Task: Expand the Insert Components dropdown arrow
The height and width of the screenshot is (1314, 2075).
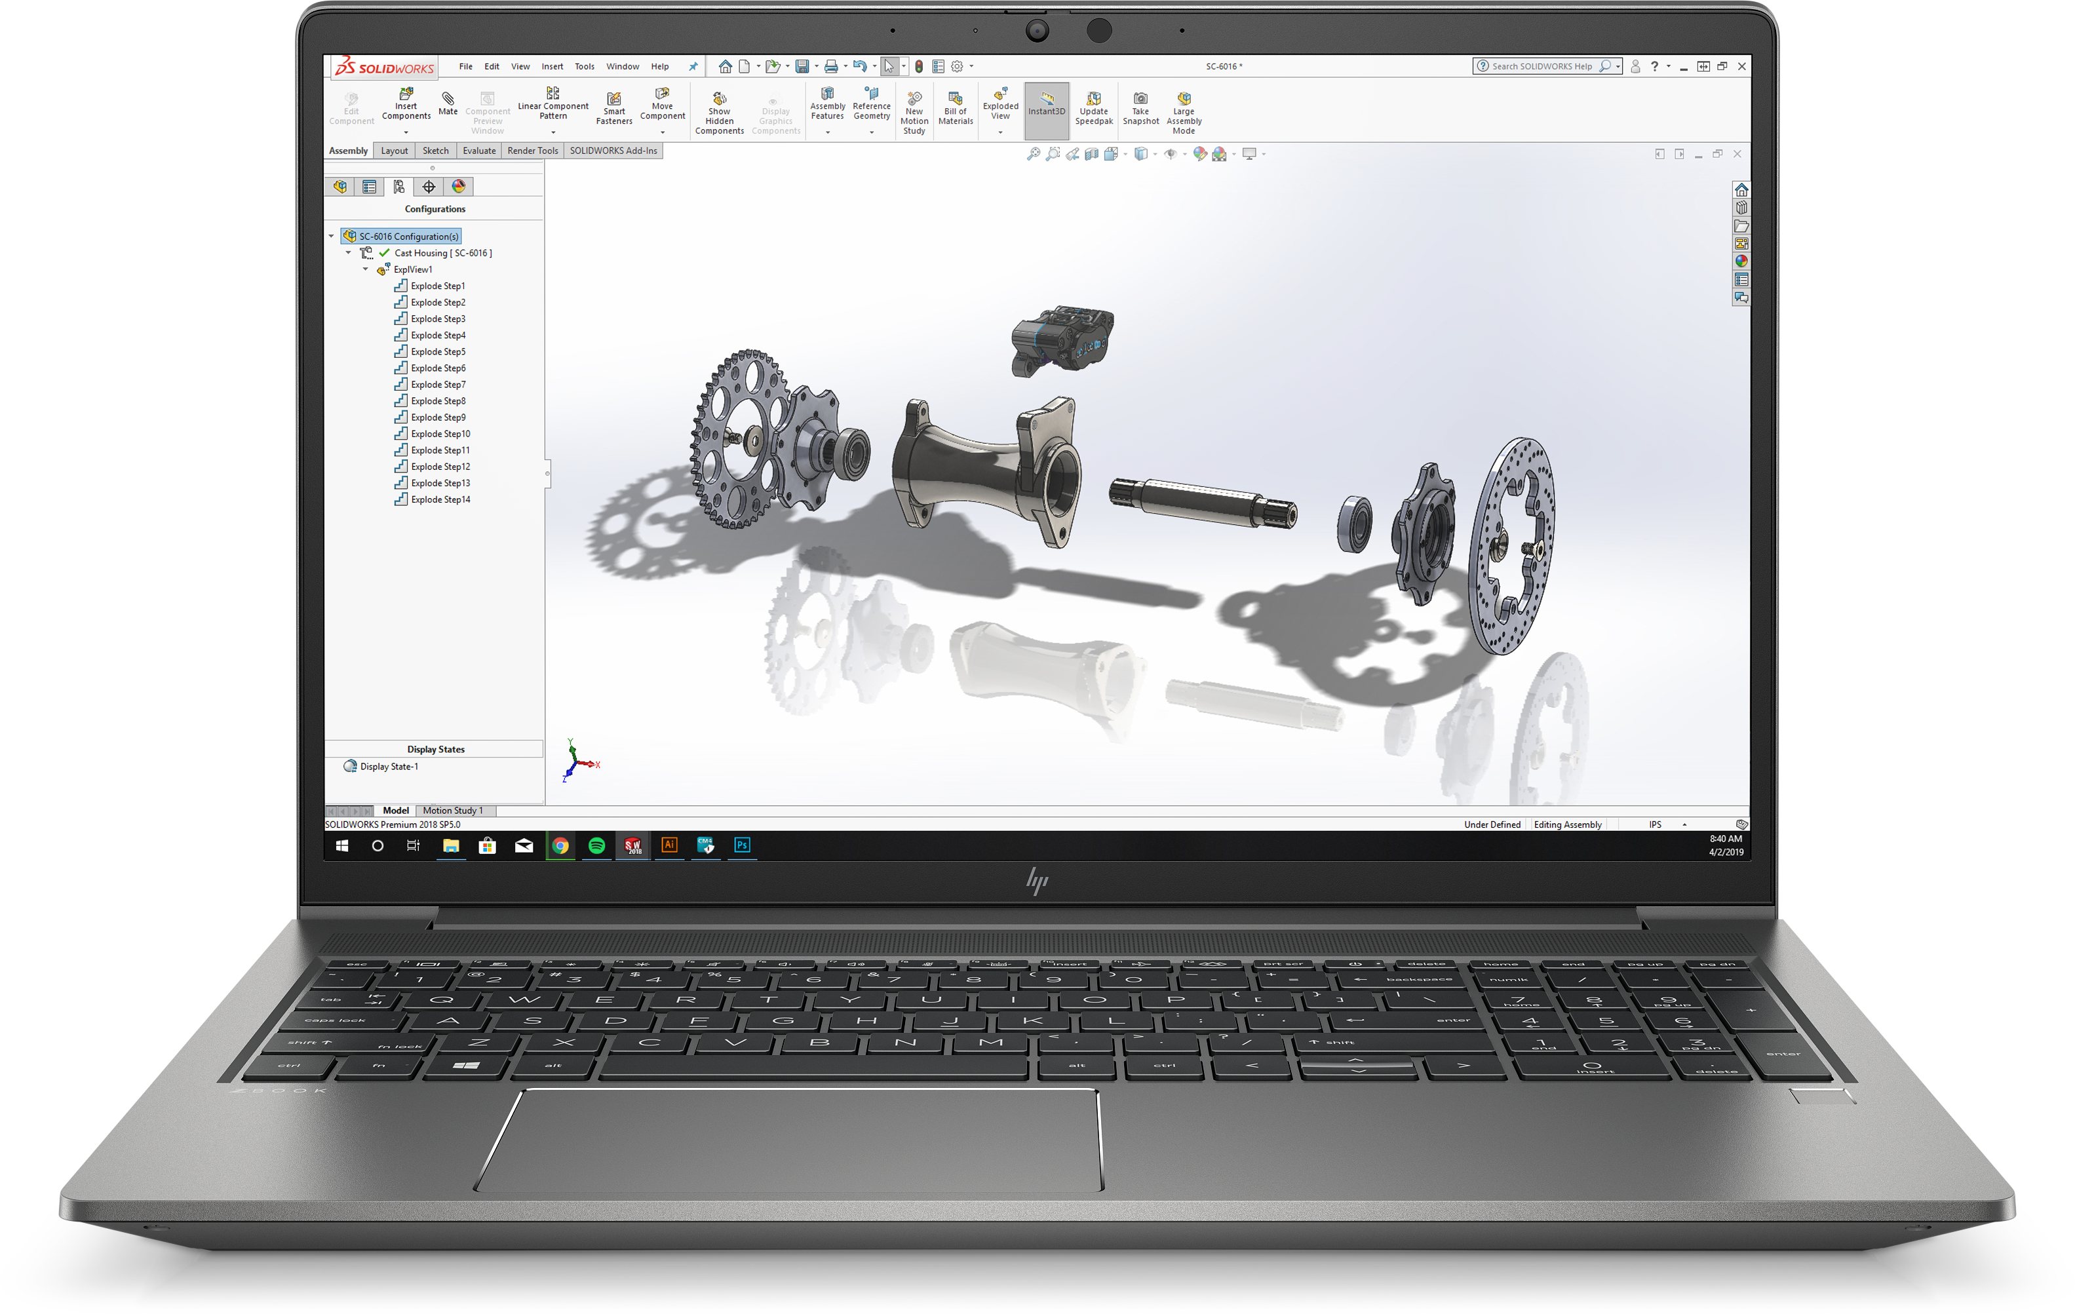Action: (x=406, y=132)
